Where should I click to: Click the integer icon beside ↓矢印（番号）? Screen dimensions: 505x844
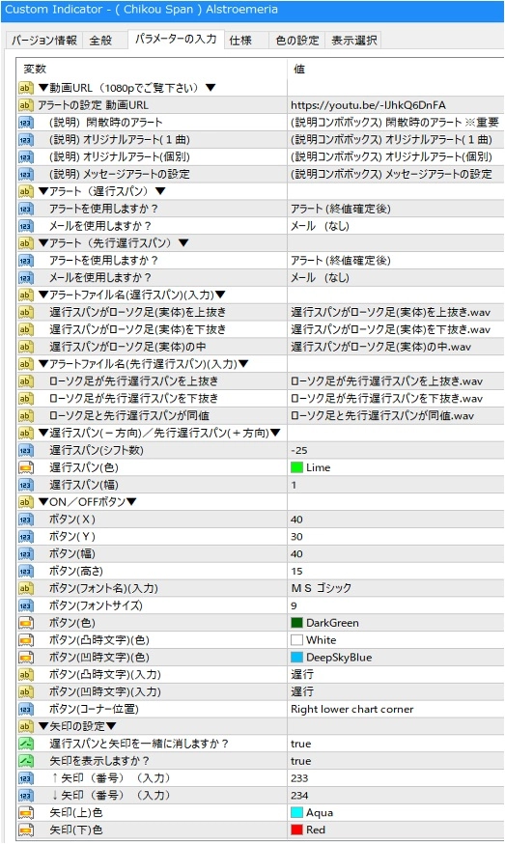click(x=26, y=795)
